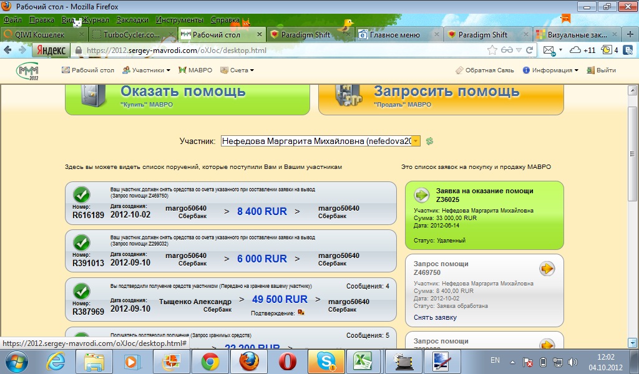Open the Windows Start menu

(x=16, y=362)
